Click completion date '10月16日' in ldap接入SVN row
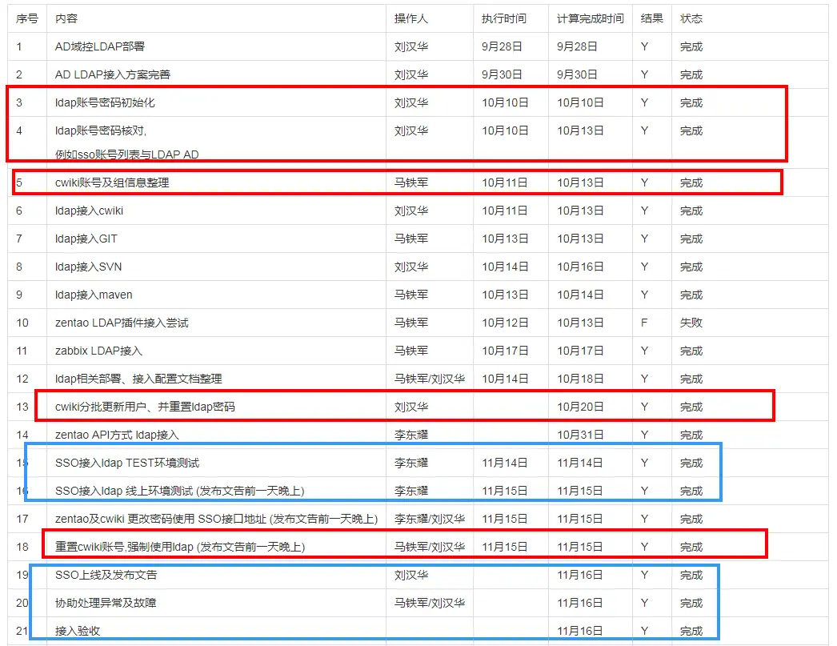 point(580,267)
